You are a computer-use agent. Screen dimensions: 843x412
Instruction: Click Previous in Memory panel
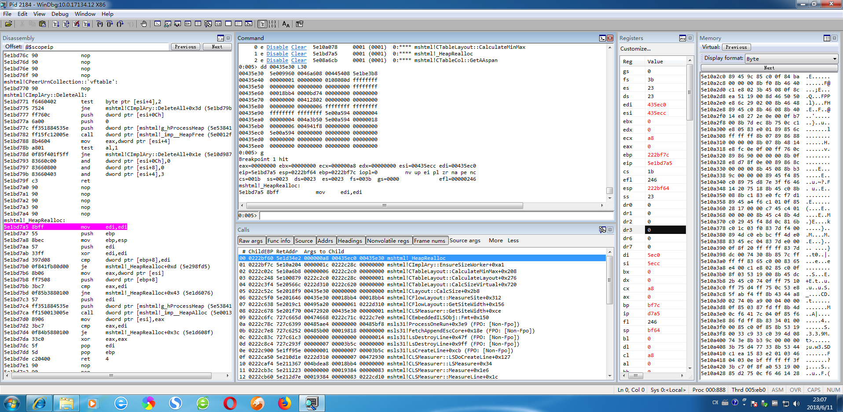click(736, 47)
